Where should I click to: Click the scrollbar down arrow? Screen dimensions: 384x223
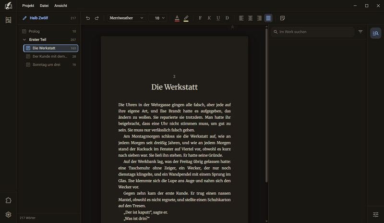click(x=266, y=221)
